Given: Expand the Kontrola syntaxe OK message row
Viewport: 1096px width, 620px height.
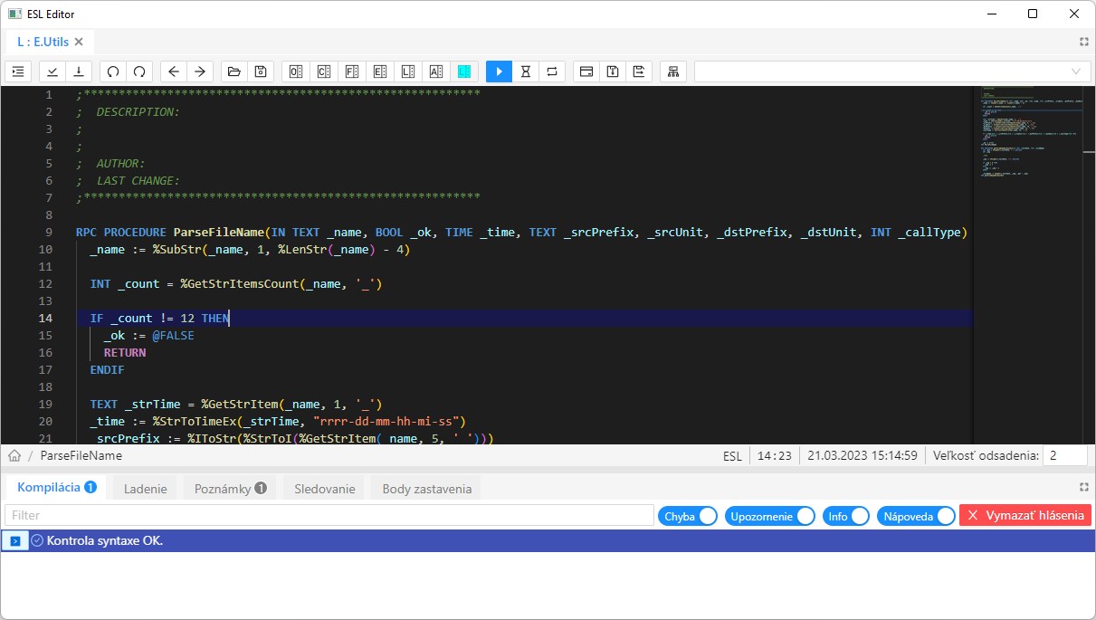Looking at the screenshot, I should click(x=15, y=540).
